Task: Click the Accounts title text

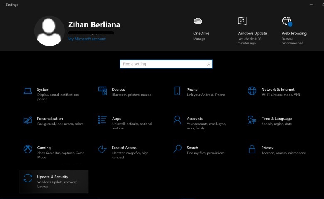Action: coord(195,119)
